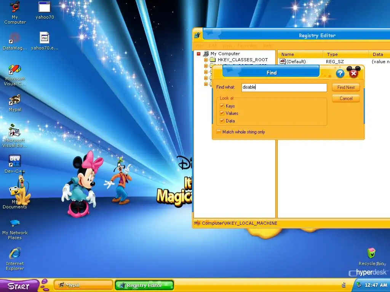This screenshot has height=292, width=390.
Task: Click the Find Next button
Action: (346, 87)
